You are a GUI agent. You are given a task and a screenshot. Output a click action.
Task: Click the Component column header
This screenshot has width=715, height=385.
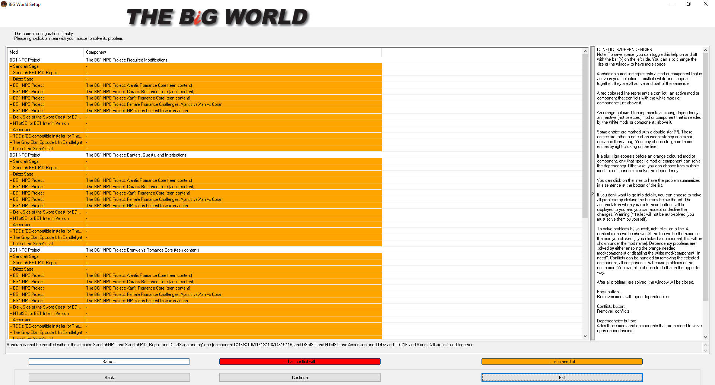(x=233, y=52)
